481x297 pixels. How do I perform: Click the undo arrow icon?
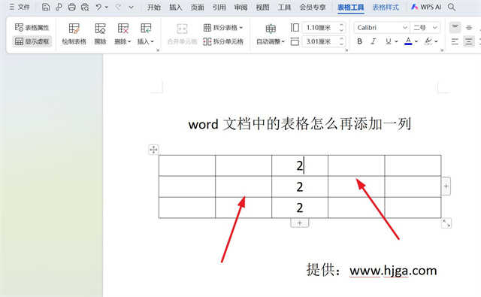(x=98, y=7)
